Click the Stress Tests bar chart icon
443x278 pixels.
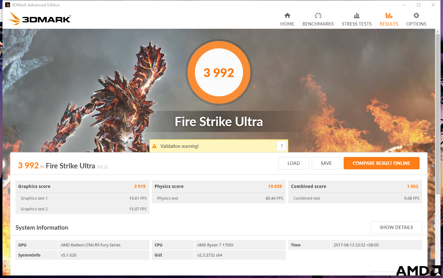click(x=357, y=15)
